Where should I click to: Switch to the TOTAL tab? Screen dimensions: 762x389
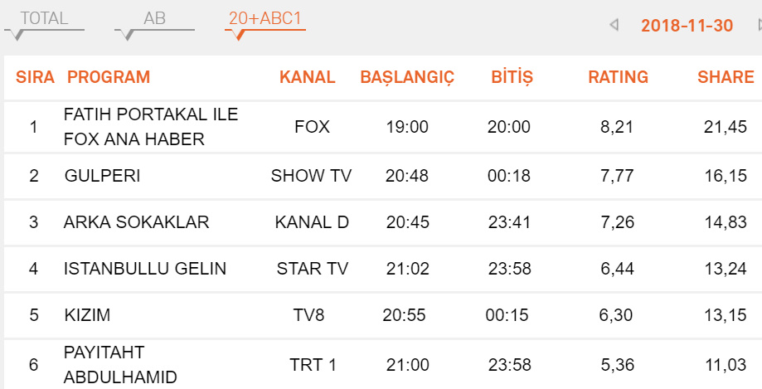coord(45,19)
